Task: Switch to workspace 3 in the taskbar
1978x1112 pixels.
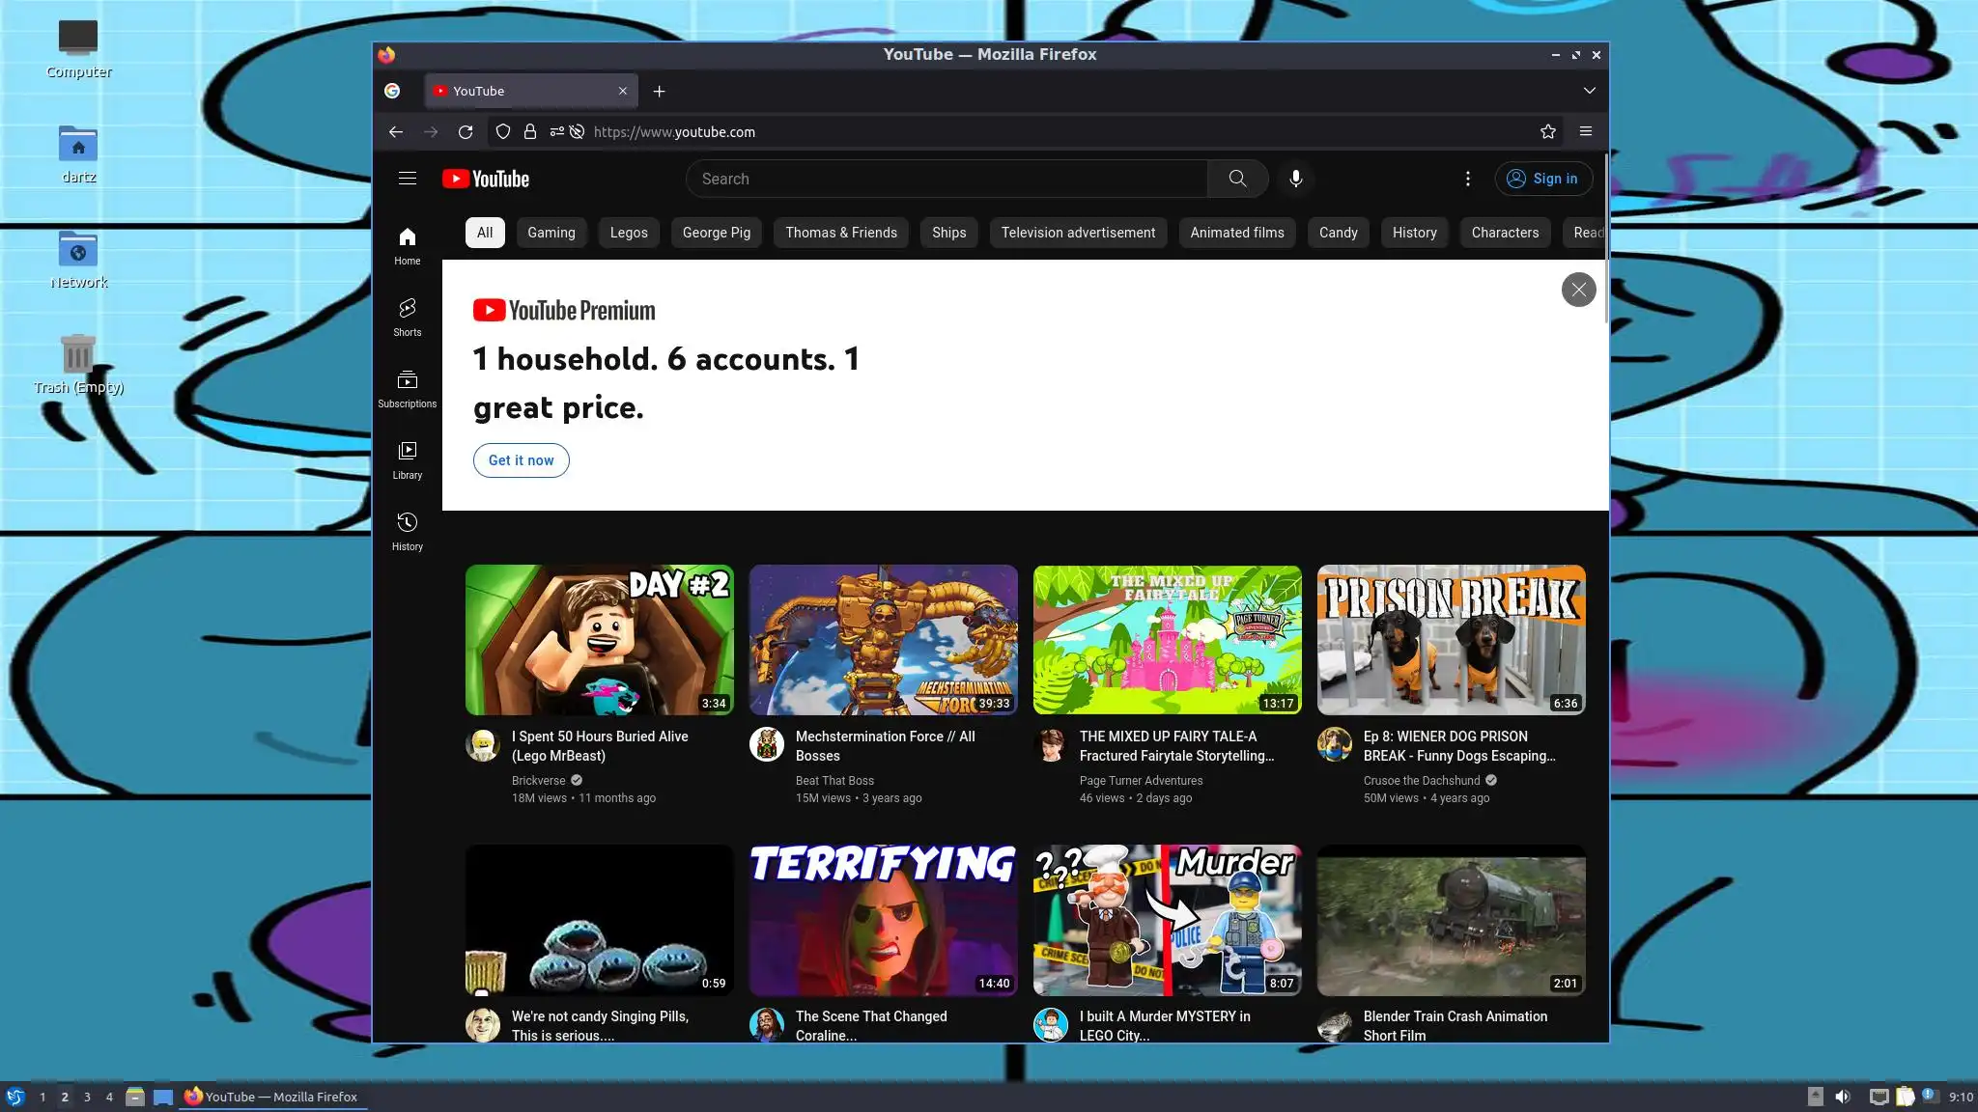Action: pos(87,1097)
